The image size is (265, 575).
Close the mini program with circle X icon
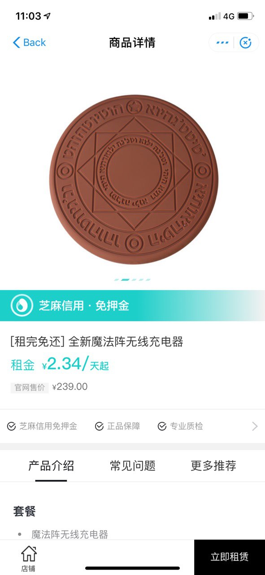point(246,43)
